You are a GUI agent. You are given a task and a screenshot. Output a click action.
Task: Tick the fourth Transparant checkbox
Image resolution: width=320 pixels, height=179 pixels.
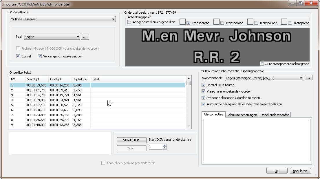[290, 23]
